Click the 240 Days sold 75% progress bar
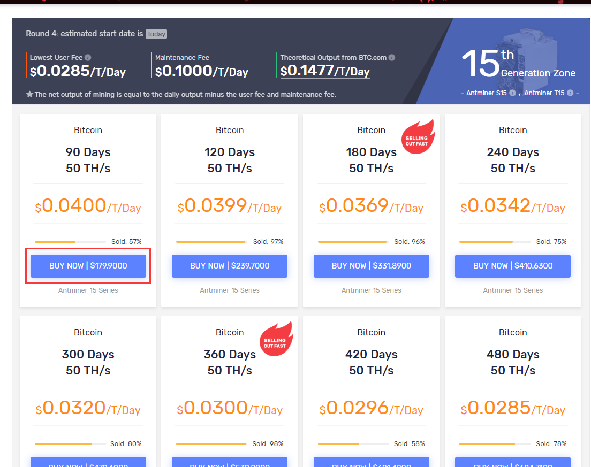591x467 pixels. (495, 242)
